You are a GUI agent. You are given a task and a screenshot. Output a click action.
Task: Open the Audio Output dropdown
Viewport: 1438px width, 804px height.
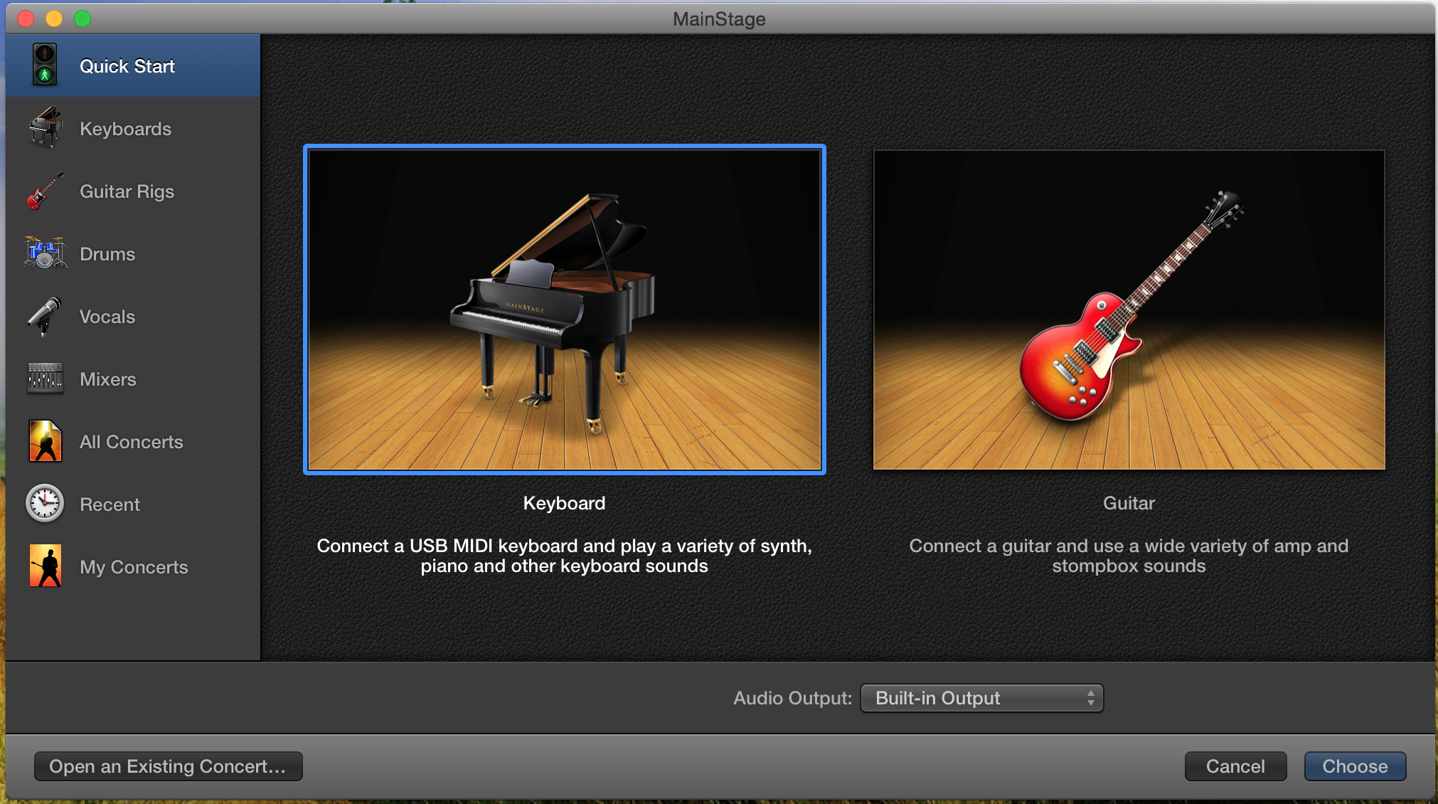point(982,698)
